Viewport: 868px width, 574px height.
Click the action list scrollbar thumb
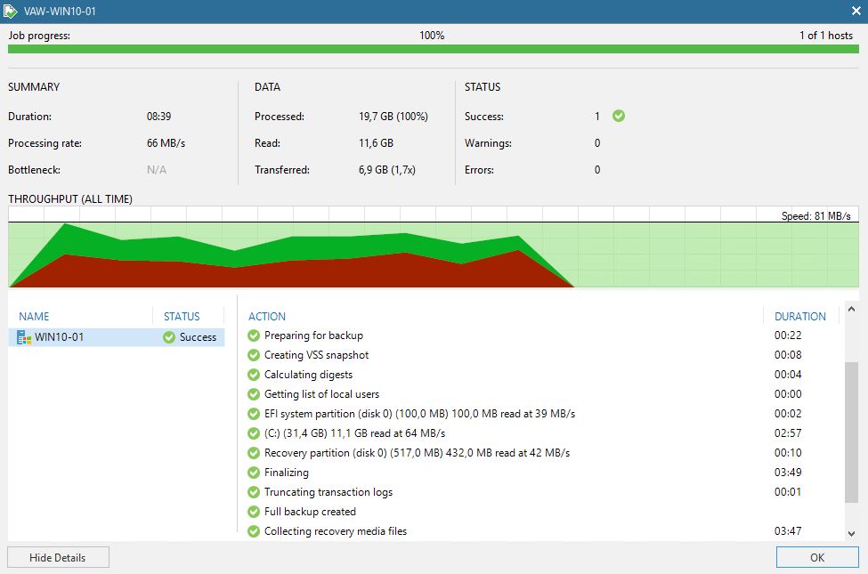(851, 433)
